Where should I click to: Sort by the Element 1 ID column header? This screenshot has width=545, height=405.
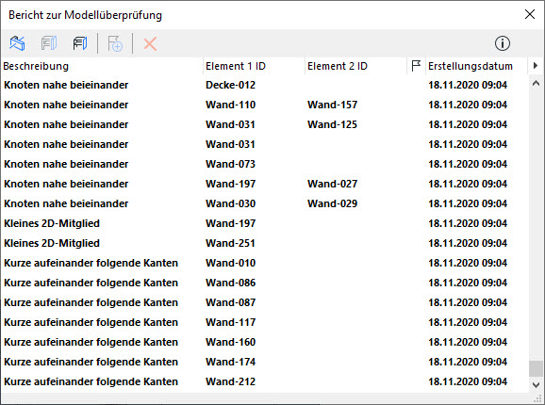tap(254, 66)
